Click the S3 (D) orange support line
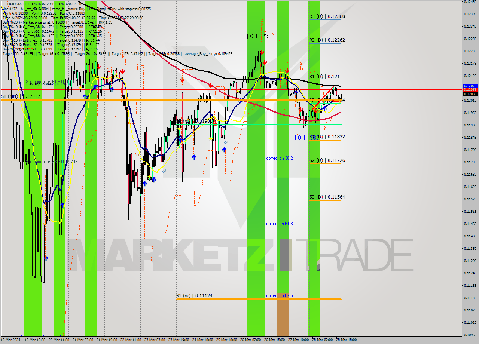This screenshot has width=479, height=344. [325, 200]
